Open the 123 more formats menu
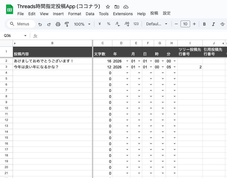227x178 pixels. tap(136, 24)
